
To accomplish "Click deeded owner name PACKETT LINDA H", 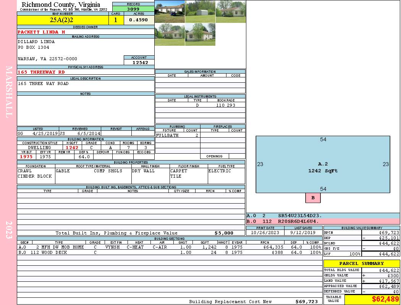I will (x=41, y=32).
